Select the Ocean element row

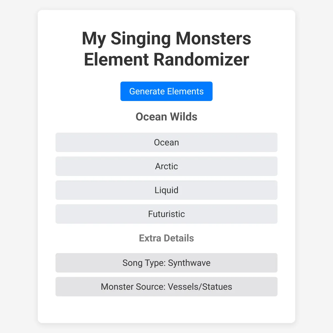pyautogui.click(x=167, y=142)
